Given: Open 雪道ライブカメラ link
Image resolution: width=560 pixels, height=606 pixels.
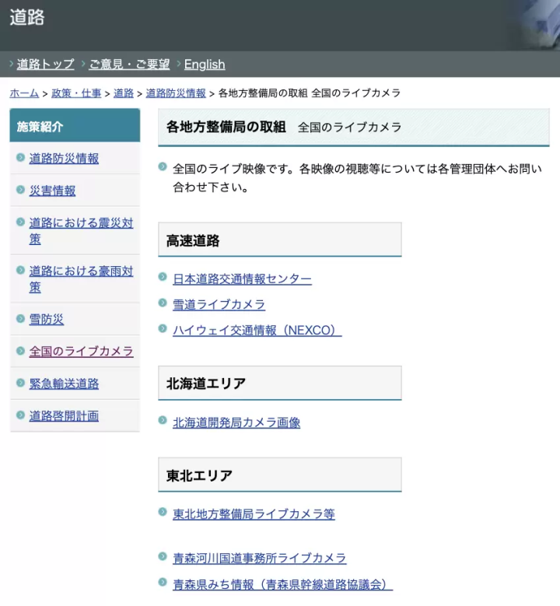Looking at the screenshot, I should [219, 304].
